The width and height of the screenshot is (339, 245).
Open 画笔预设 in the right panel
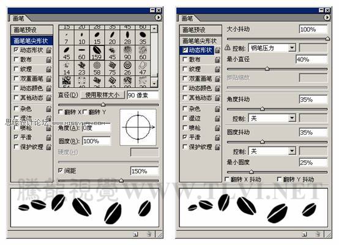coord(201,30)
